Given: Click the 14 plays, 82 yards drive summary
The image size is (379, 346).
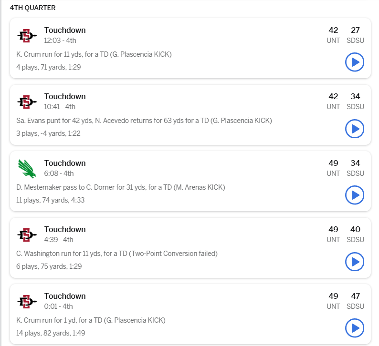Looking at the screenshot, I should [48, 333].
